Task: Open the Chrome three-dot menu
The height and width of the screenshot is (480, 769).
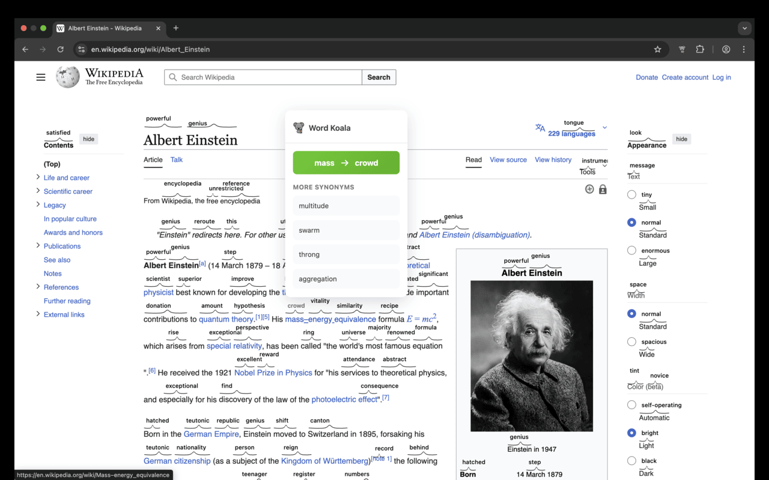Action: (x=744, y=49)
